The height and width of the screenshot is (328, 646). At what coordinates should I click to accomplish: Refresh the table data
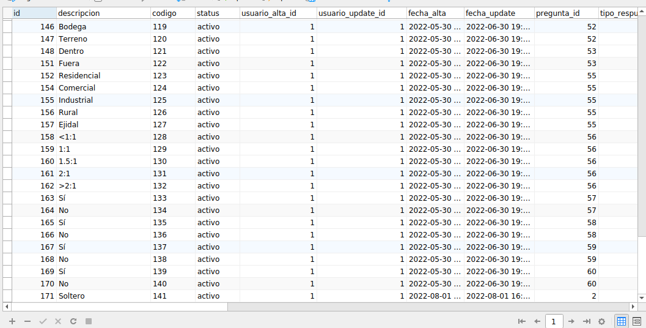(73, 321)
